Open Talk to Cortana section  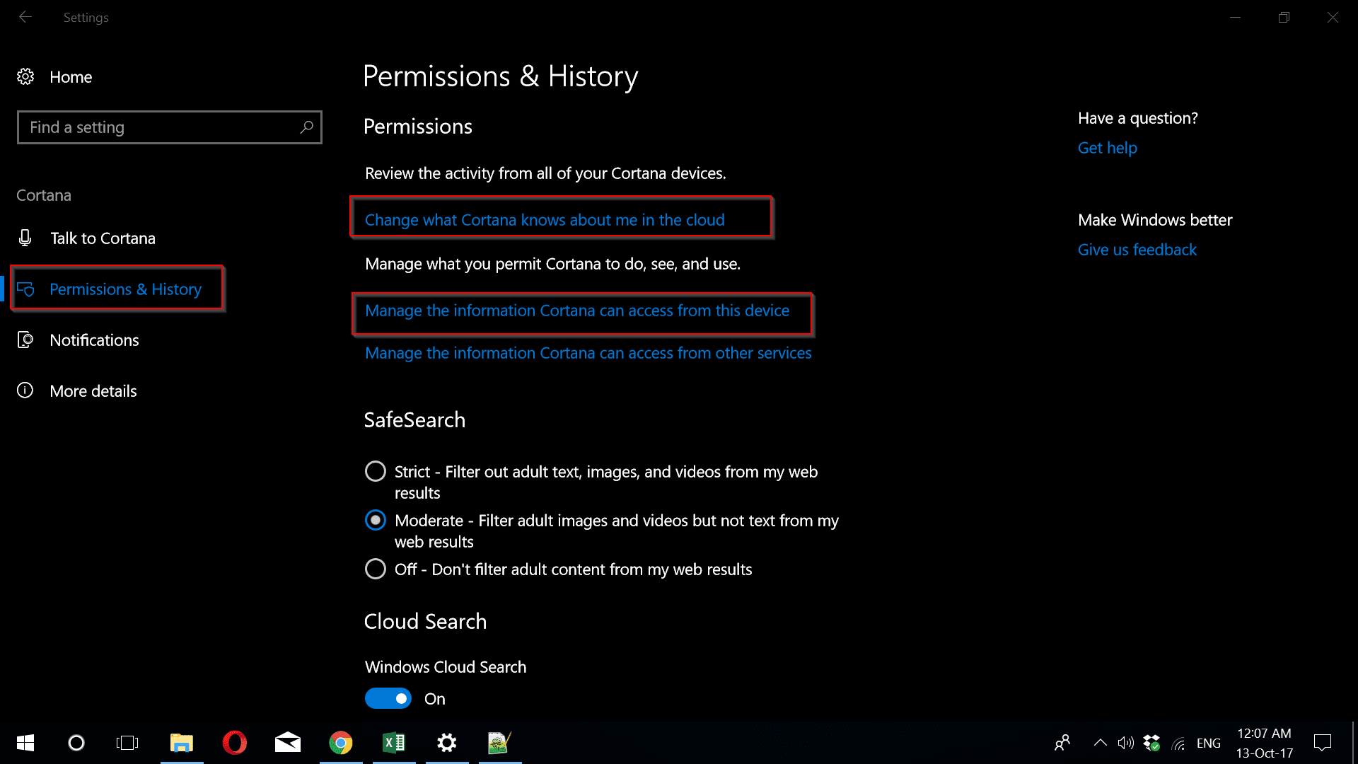click(103, 238)
